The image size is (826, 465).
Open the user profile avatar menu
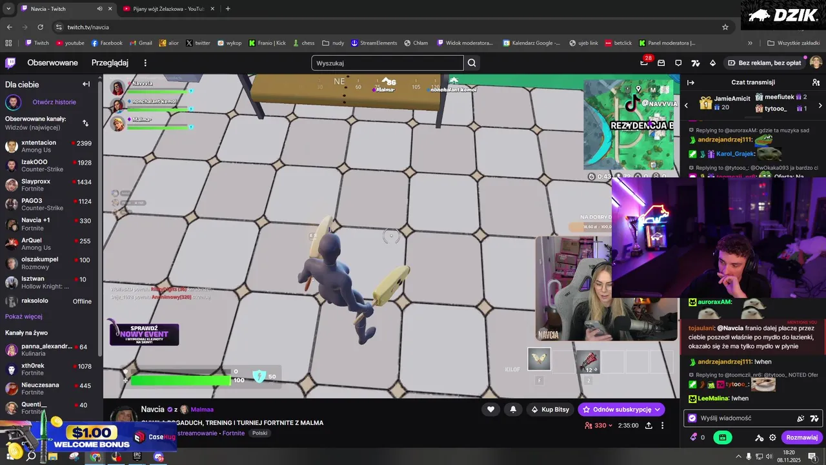click(816, 63)
